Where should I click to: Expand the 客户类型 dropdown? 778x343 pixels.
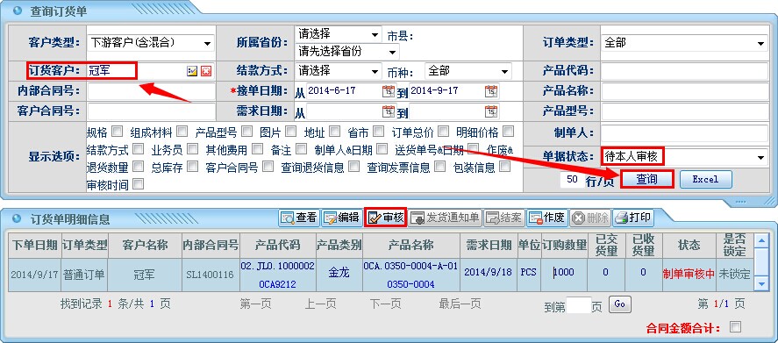point(150,43)
